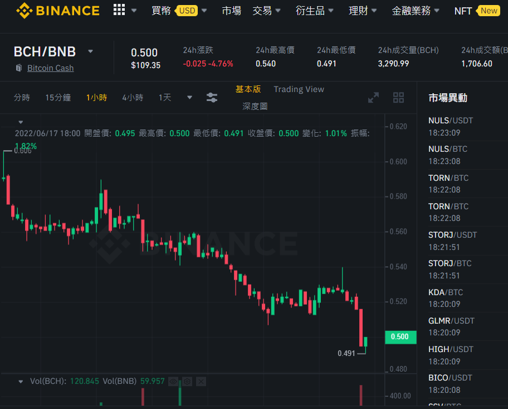Expand chart to fullscreen icon
Viewport: 508px width, 409px height.
coord(374,98)
